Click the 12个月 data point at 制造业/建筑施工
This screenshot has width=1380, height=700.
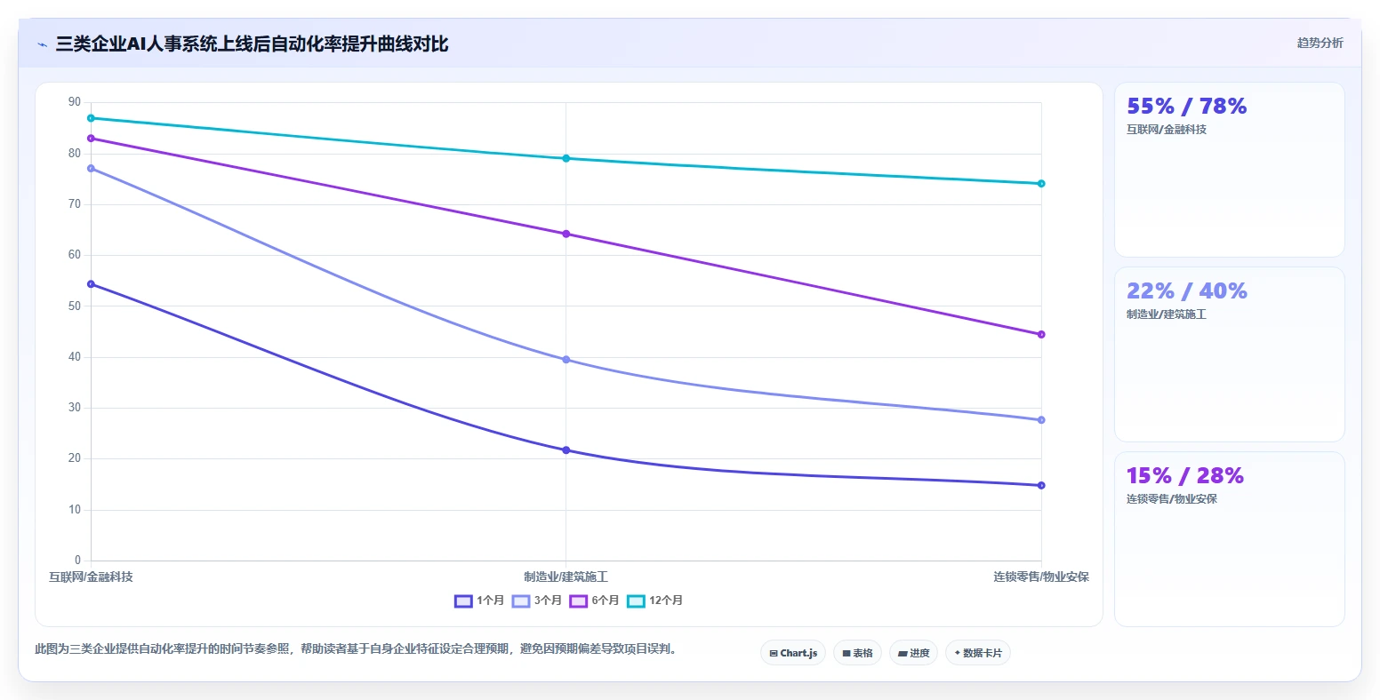(566, 158)
